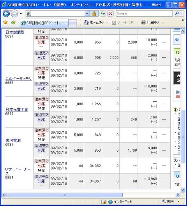Click the yellow warning notice icon in sidebar
Screen dimensions: 187x216
[x=176, y=110]
